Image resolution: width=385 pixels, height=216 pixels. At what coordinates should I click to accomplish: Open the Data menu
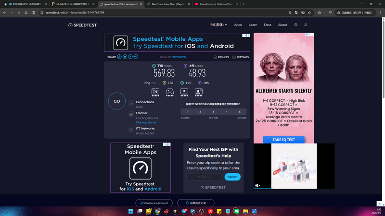(268, 25)
